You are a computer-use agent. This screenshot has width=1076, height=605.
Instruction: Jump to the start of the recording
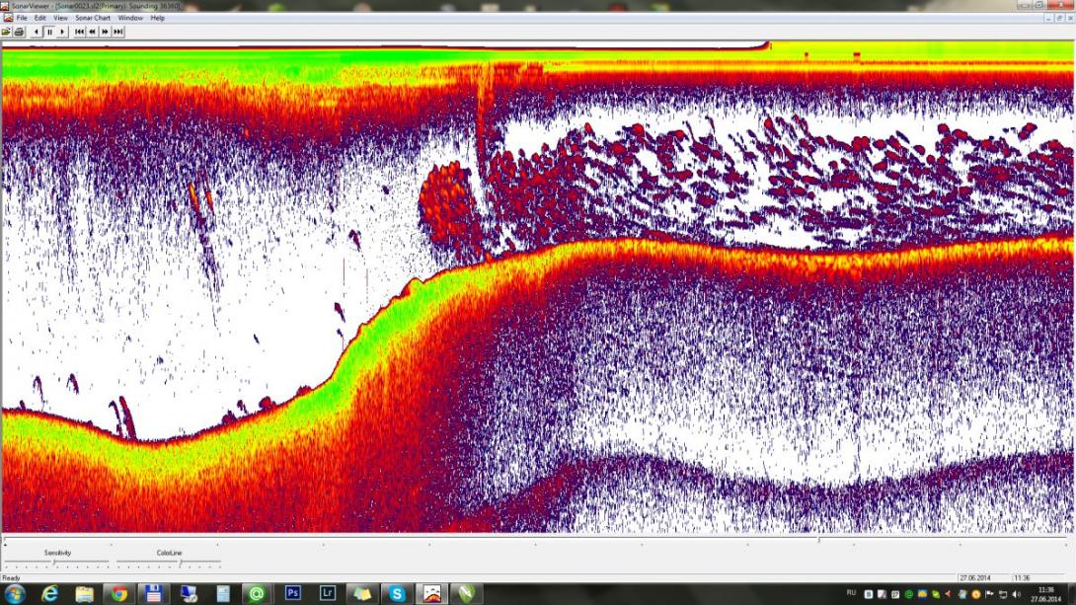(80, 32)
